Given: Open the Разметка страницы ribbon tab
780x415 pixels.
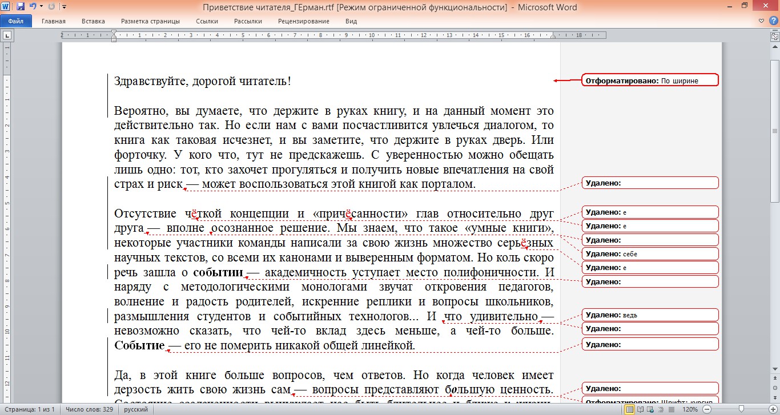Looking at the screenshot, I should coord(150,21).
